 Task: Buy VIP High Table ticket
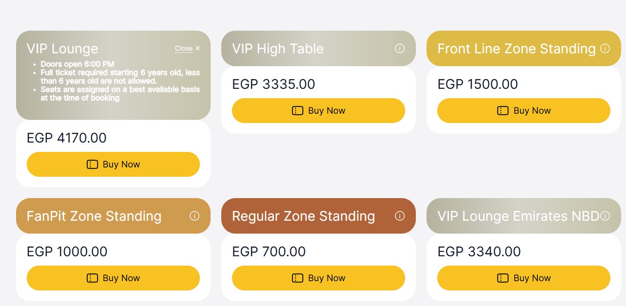pyautogui.click(x=318, y=111)
